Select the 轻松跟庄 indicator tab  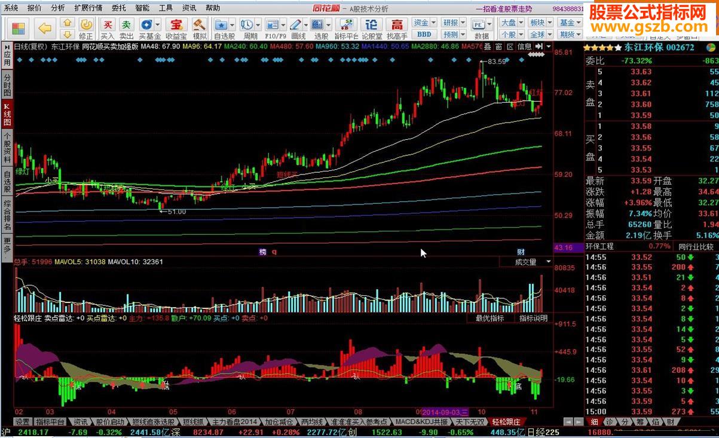click(506, 422)
